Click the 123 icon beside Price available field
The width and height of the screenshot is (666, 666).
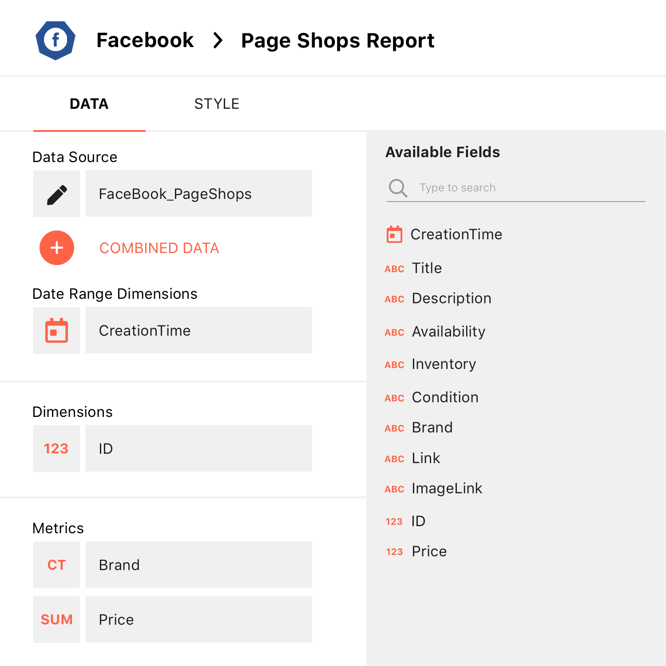394,552
